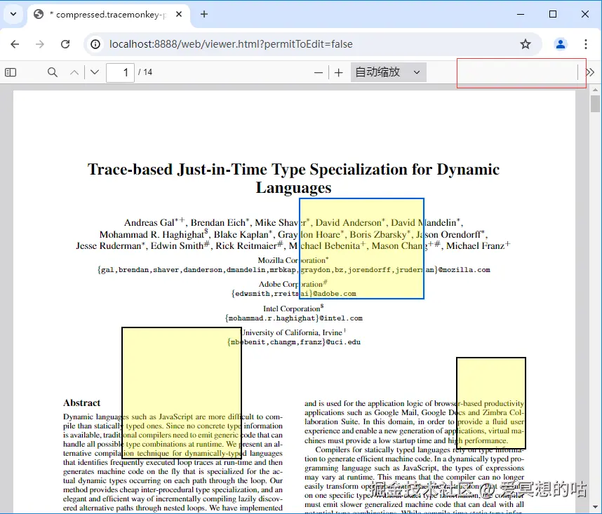Toggle the PDF viewer sidebar
The image size is (602, 514).
pos(11,72)
